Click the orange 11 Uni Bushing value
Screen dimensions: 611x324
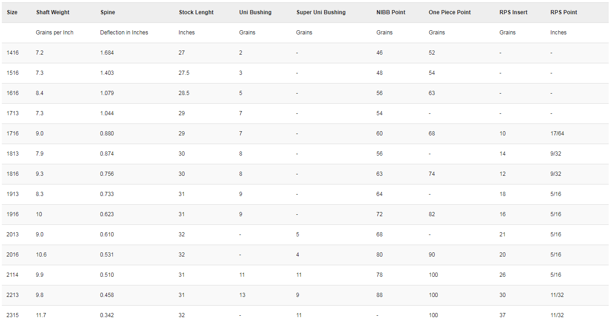(x=242, y=275)
